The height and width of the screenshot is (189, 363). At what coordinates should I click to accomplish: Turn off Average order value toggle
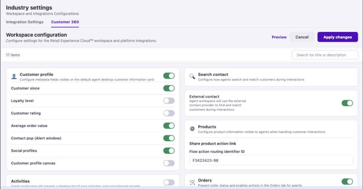[x=169, y=126]
